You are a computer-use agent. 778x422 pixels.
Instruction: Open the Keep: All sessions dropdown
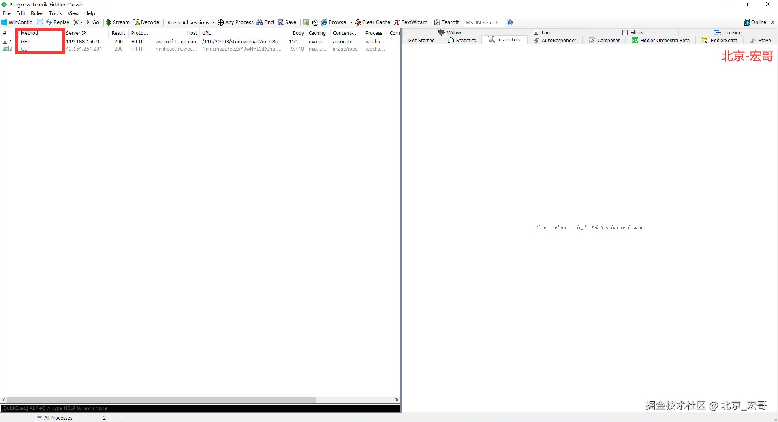click(x=190, y=22)
